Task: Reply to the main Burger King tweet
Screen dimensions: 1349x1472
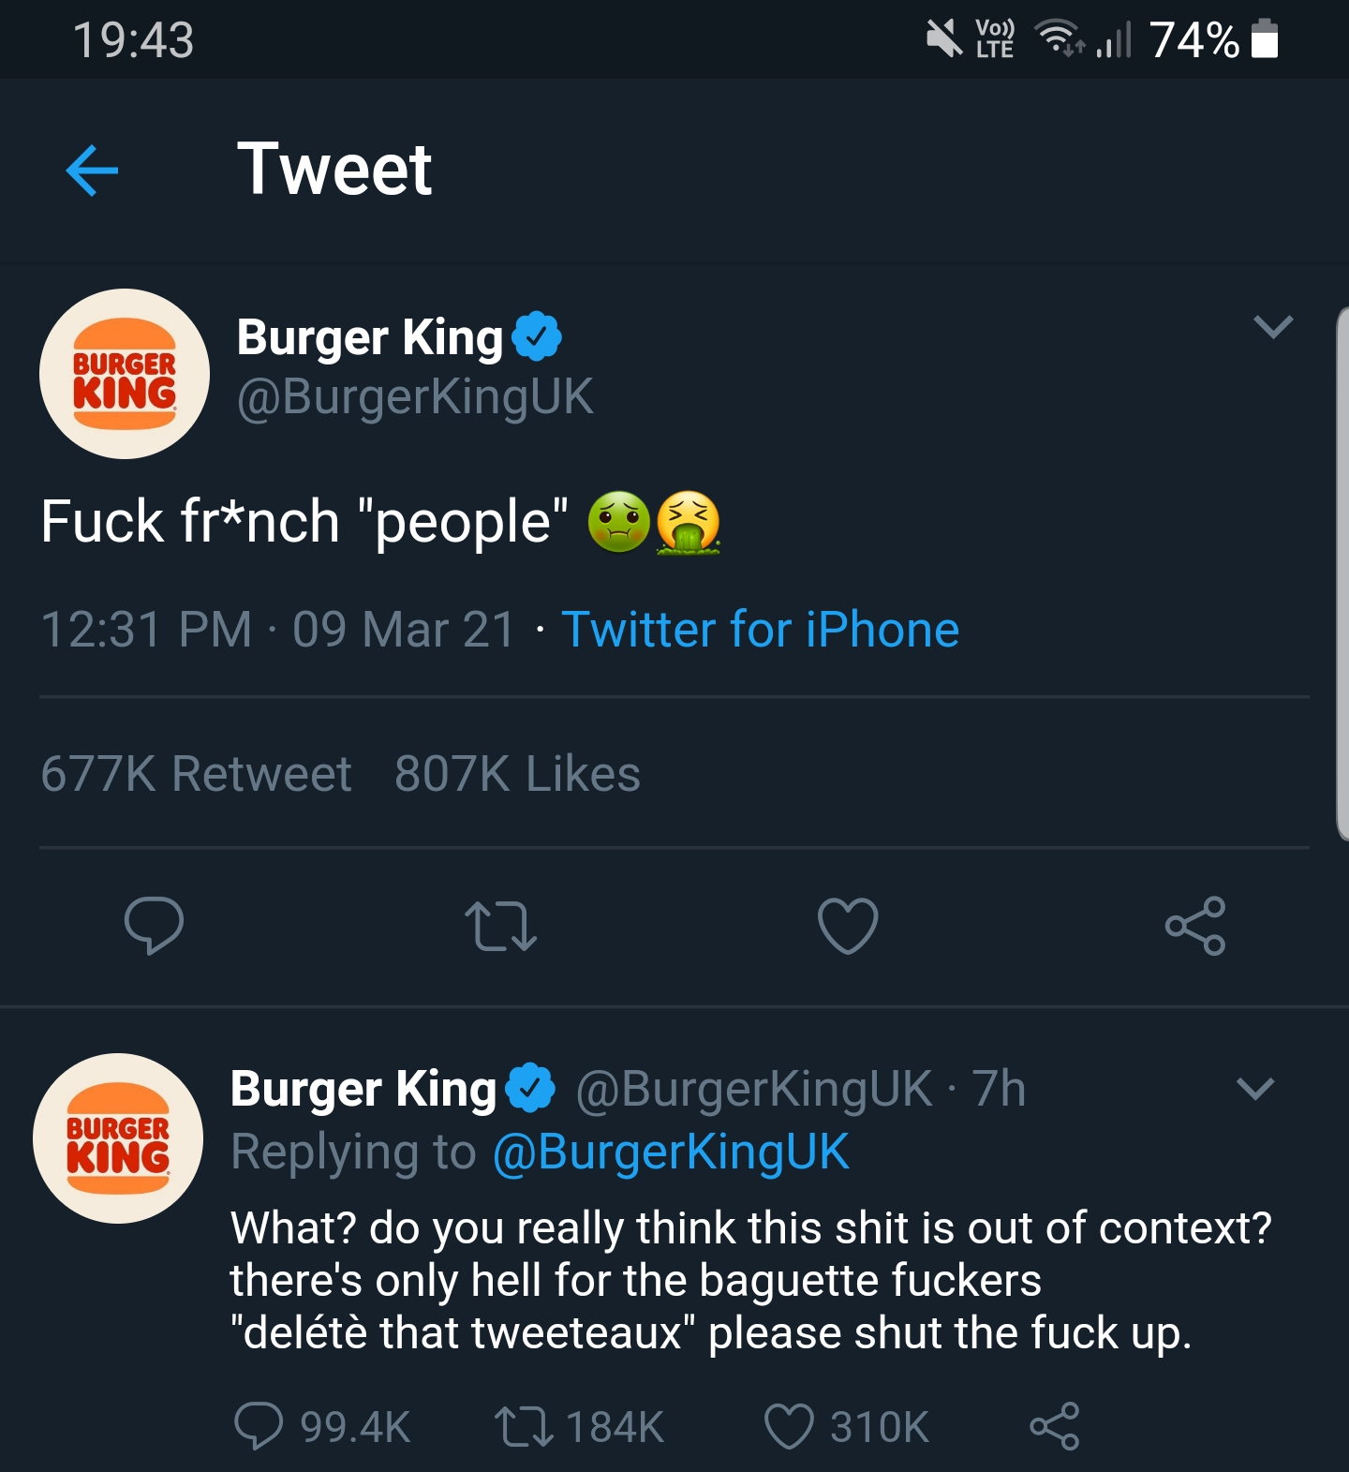Action: coord(154,925)
